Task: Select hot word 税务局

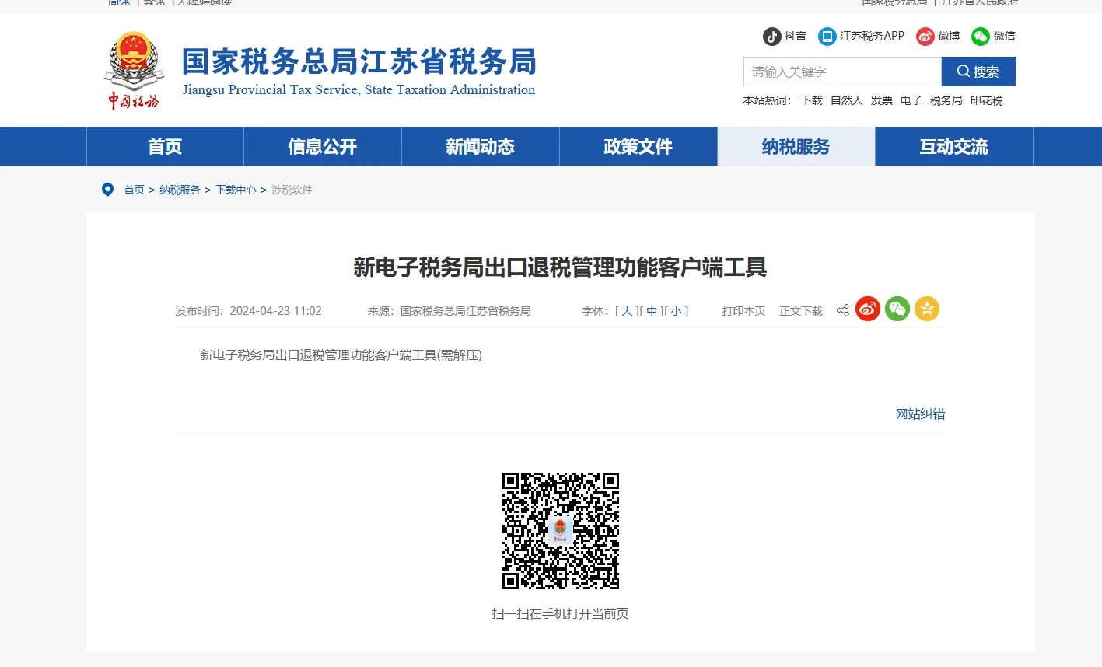Action: [x=946, y=100]
